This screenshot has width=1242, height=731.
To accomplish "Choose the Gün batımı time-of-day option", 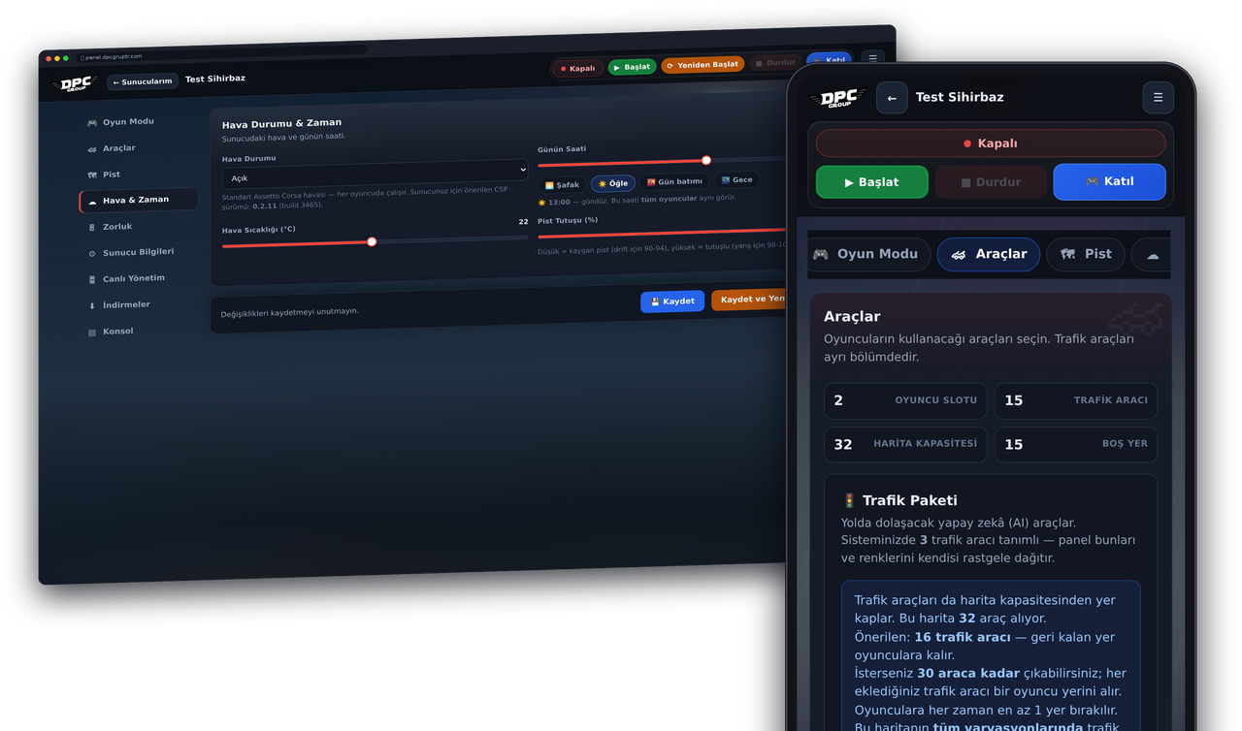I will [674, 181].
